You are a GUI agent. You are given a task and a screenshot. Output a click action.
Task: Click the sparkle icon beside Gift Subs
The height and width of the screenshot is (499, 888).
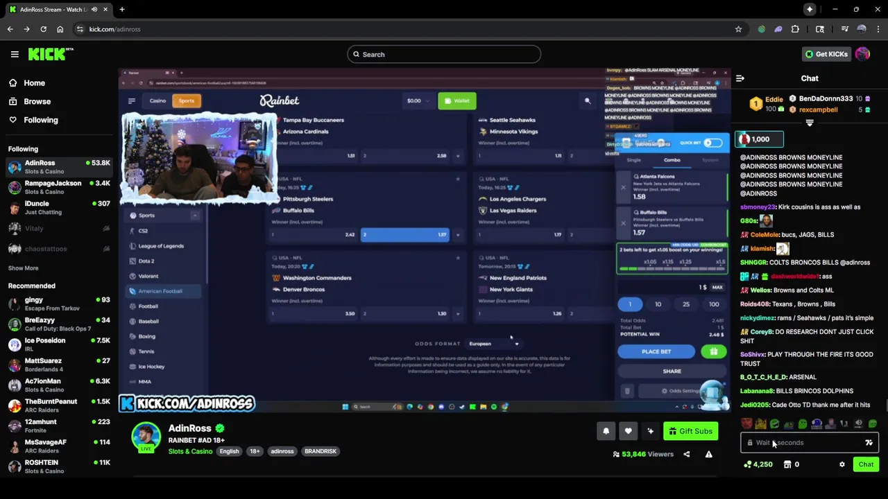click(650, 431)
